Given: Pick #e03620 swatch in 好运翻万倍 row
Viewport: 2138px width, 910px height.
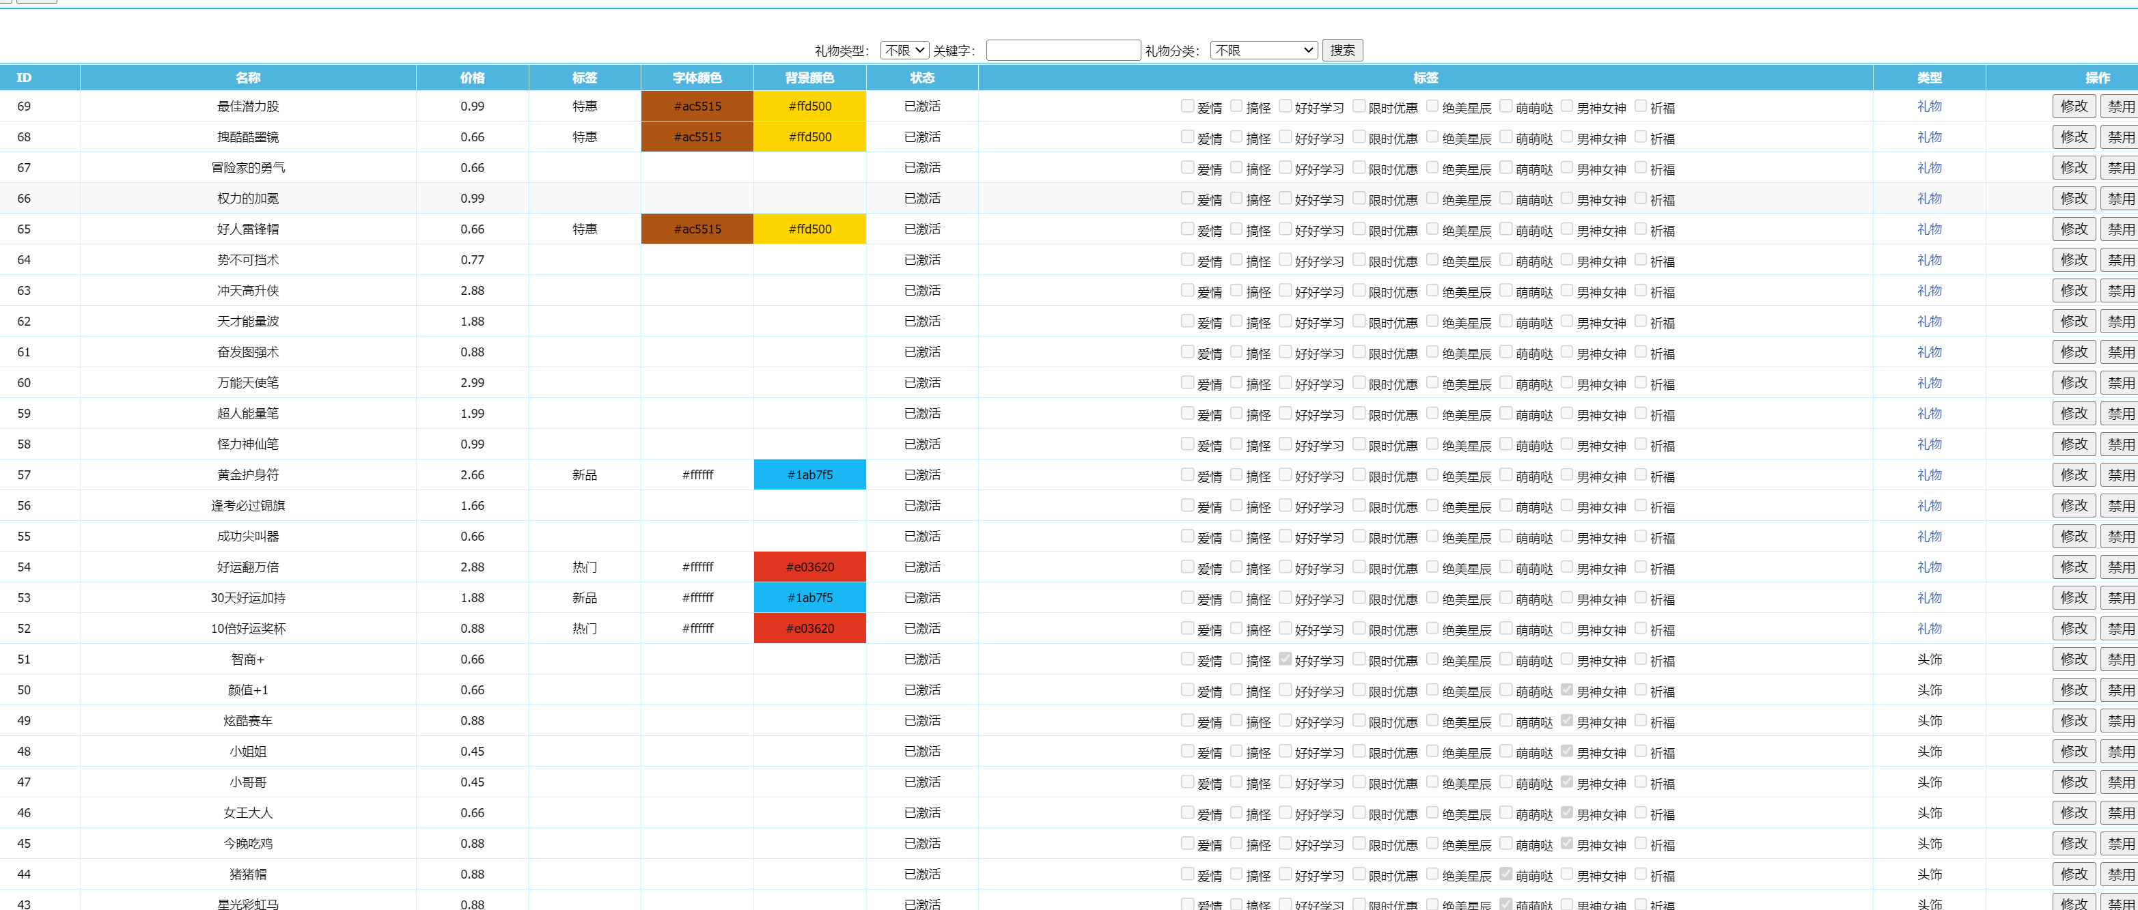Looking at the screenshot, I should [x=809, y=567].
